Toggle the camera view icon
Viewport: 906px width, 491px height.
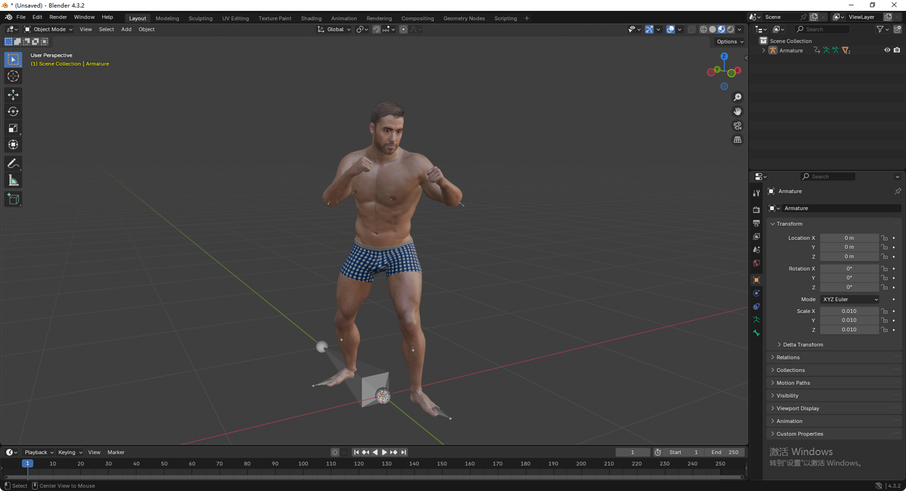(x=737, y=126)
